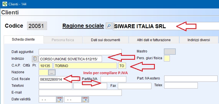Click into the empty Partita IVA field
This screenshot has width=219, height=104.
click(113, 79)
